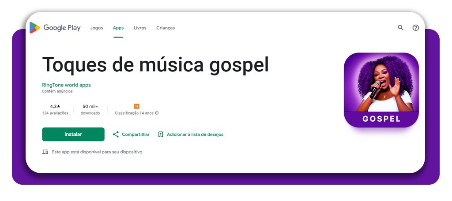Open RingTone world apps developer link
Viewport: 452px width, 201px height.
click(66, 85)
